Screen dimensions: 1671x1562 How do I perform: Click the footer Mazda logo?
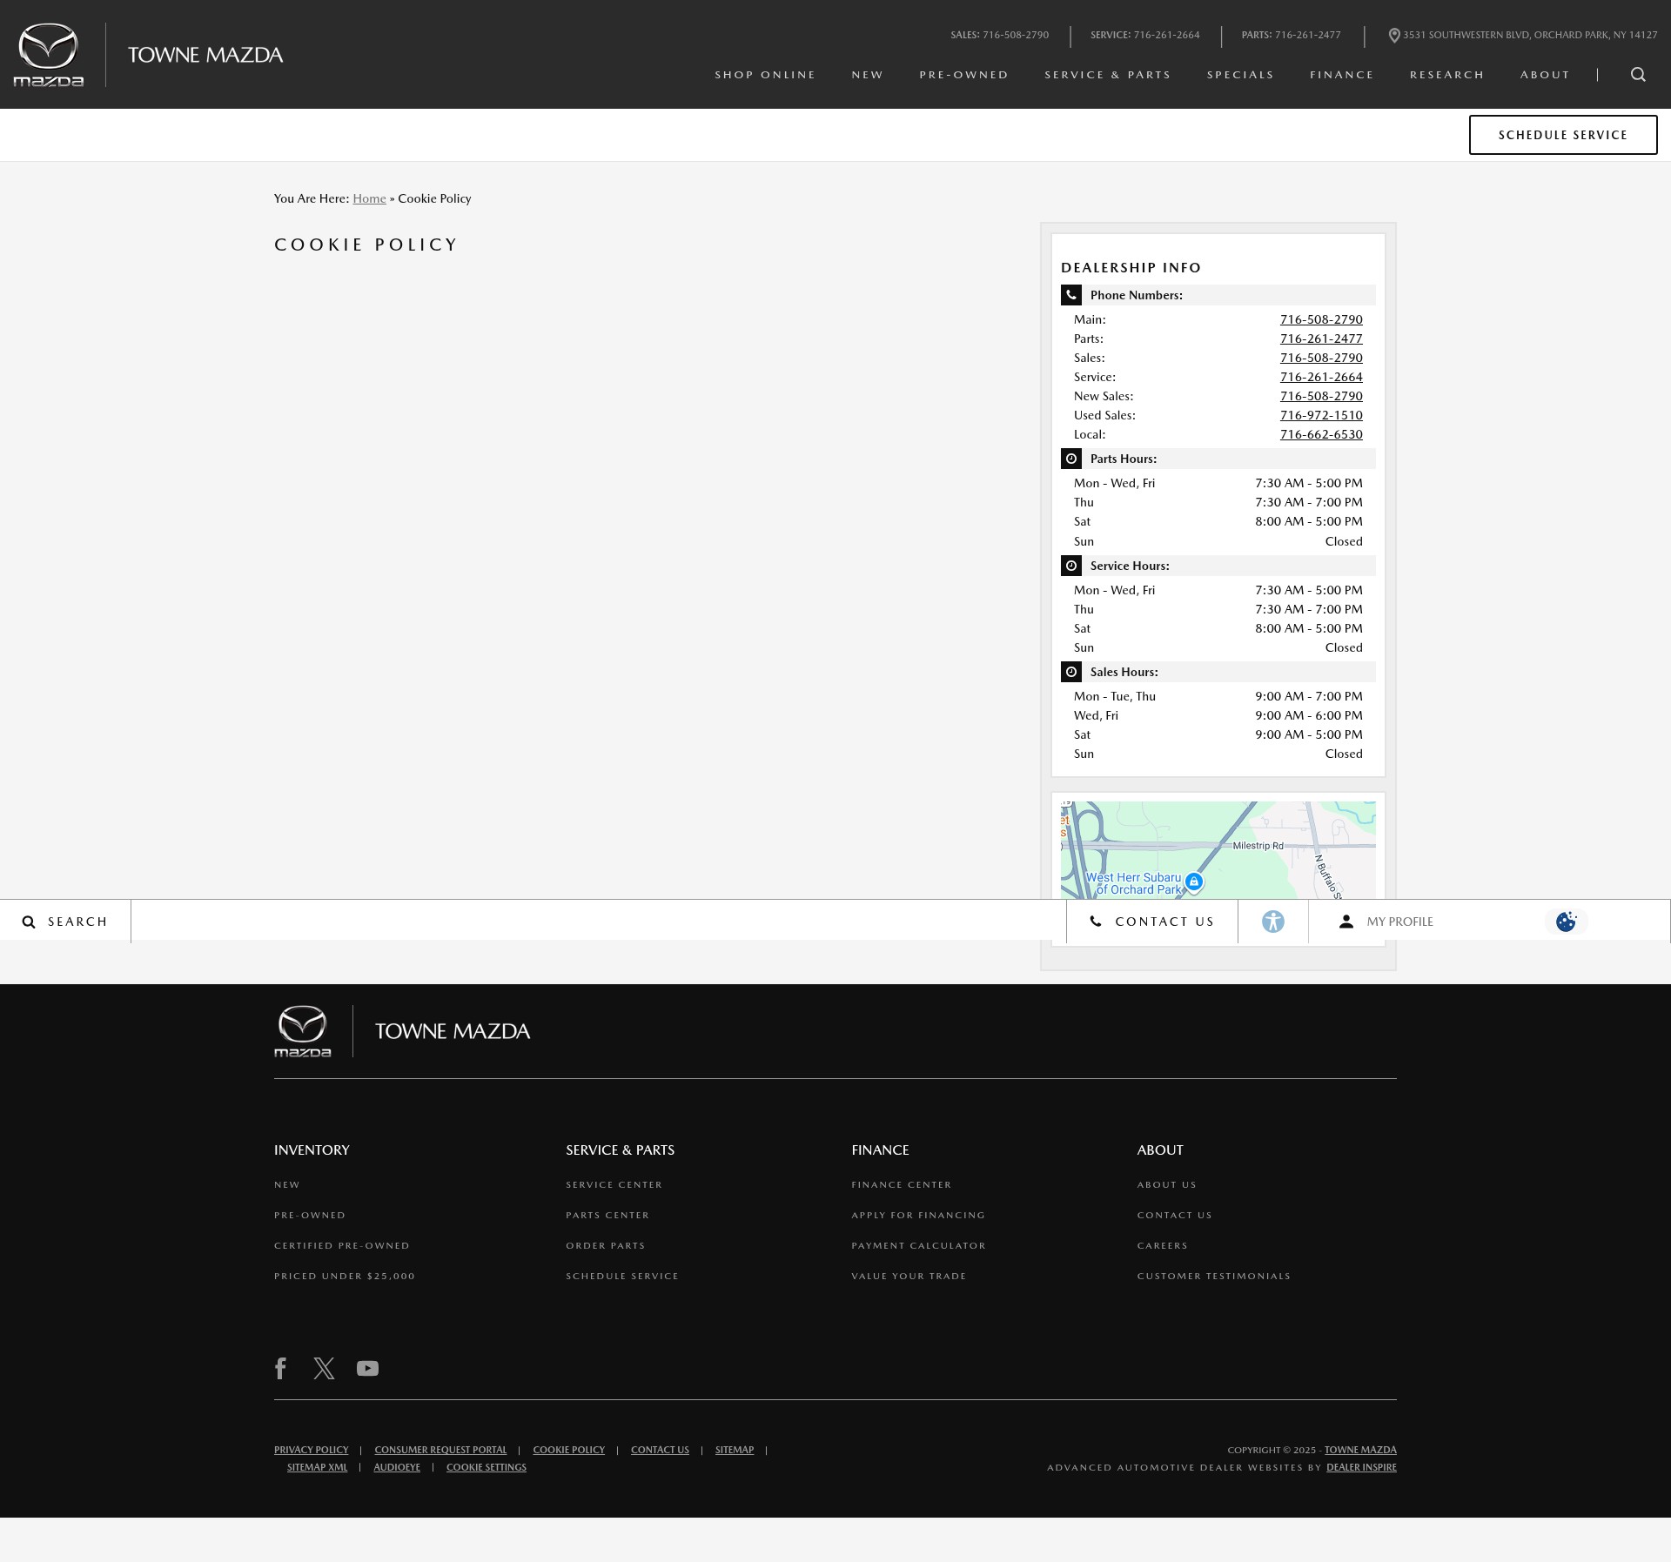coord(303,1031)
